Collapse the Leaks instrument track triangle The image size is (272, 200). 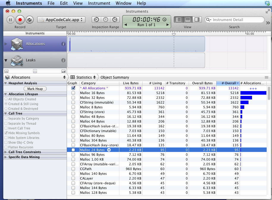click(6, 60)
